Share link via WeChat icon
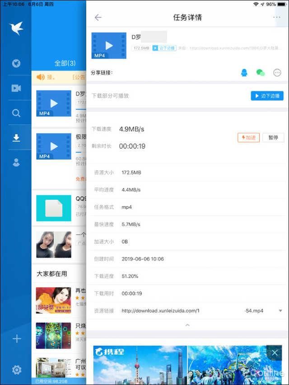289x385 pixels. pyautogui.click(x=261, y=73)
